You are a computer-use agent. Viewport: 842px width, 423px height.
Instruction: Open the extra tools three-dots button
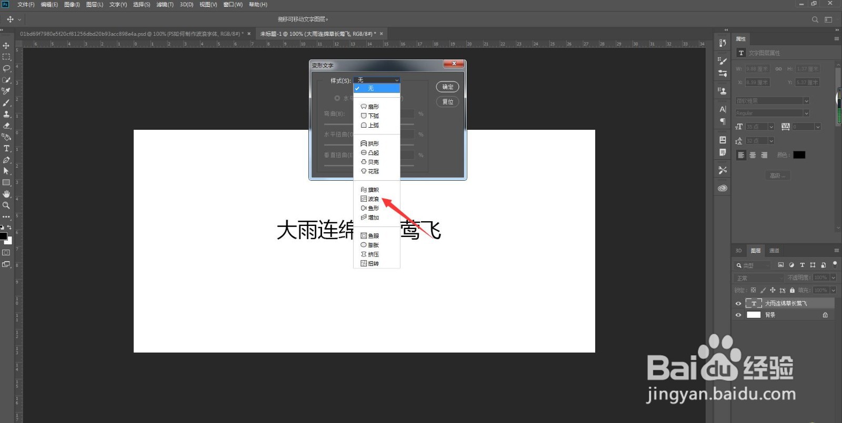coord(6,216)
